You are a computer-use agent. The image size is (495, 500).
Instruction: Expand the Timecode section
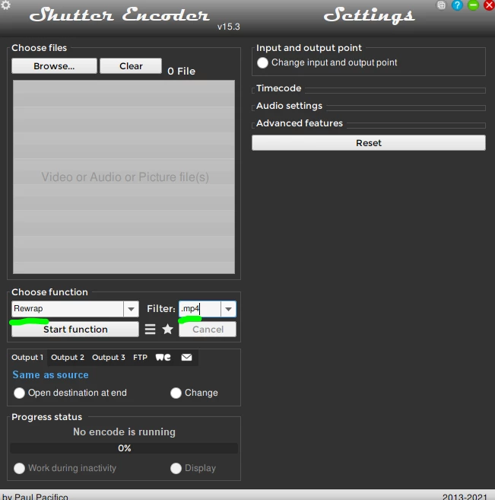(x=279, y=88)
